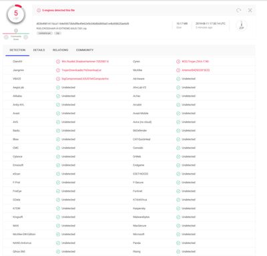Click the Qihoo-360 engine name
Image resolution: width=267 pixels, height=256 pixels.
point(19,251)
